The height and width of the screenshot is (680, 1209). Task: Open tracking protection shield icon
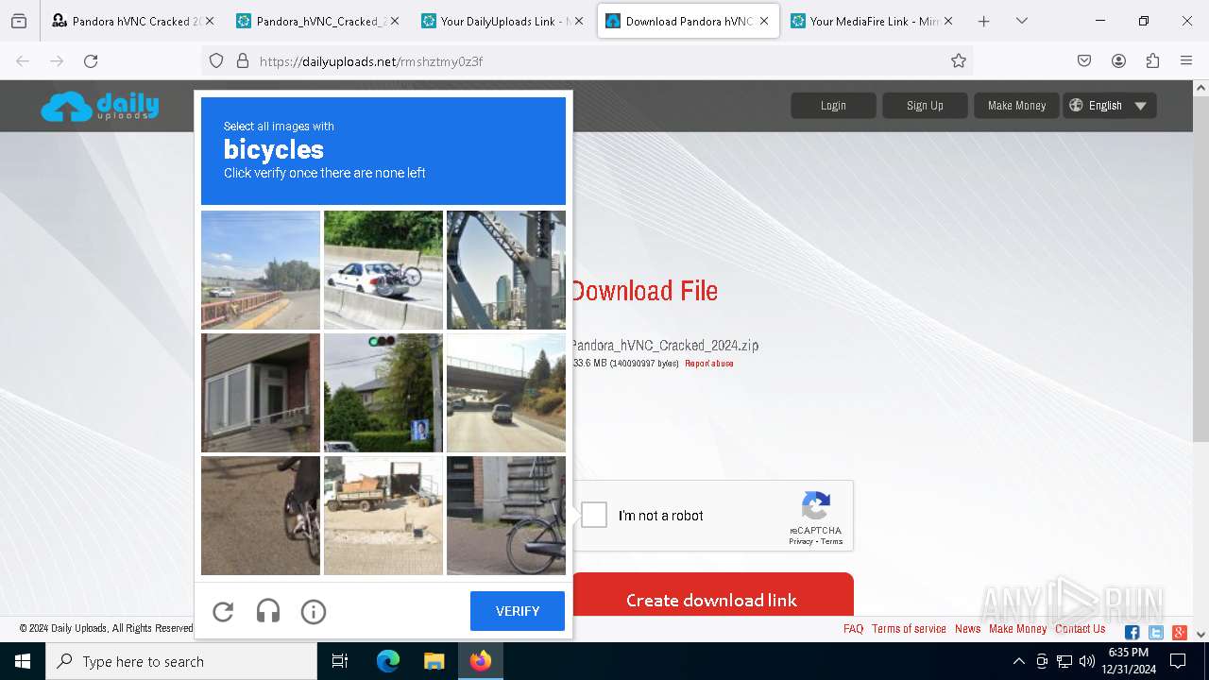(x=216, y=61)
